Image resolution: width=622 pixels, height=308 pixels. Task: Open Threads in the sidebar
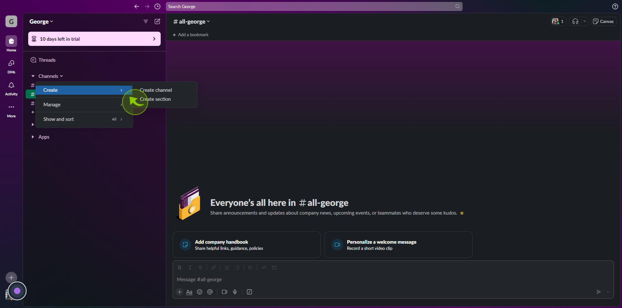click(47, 60)
